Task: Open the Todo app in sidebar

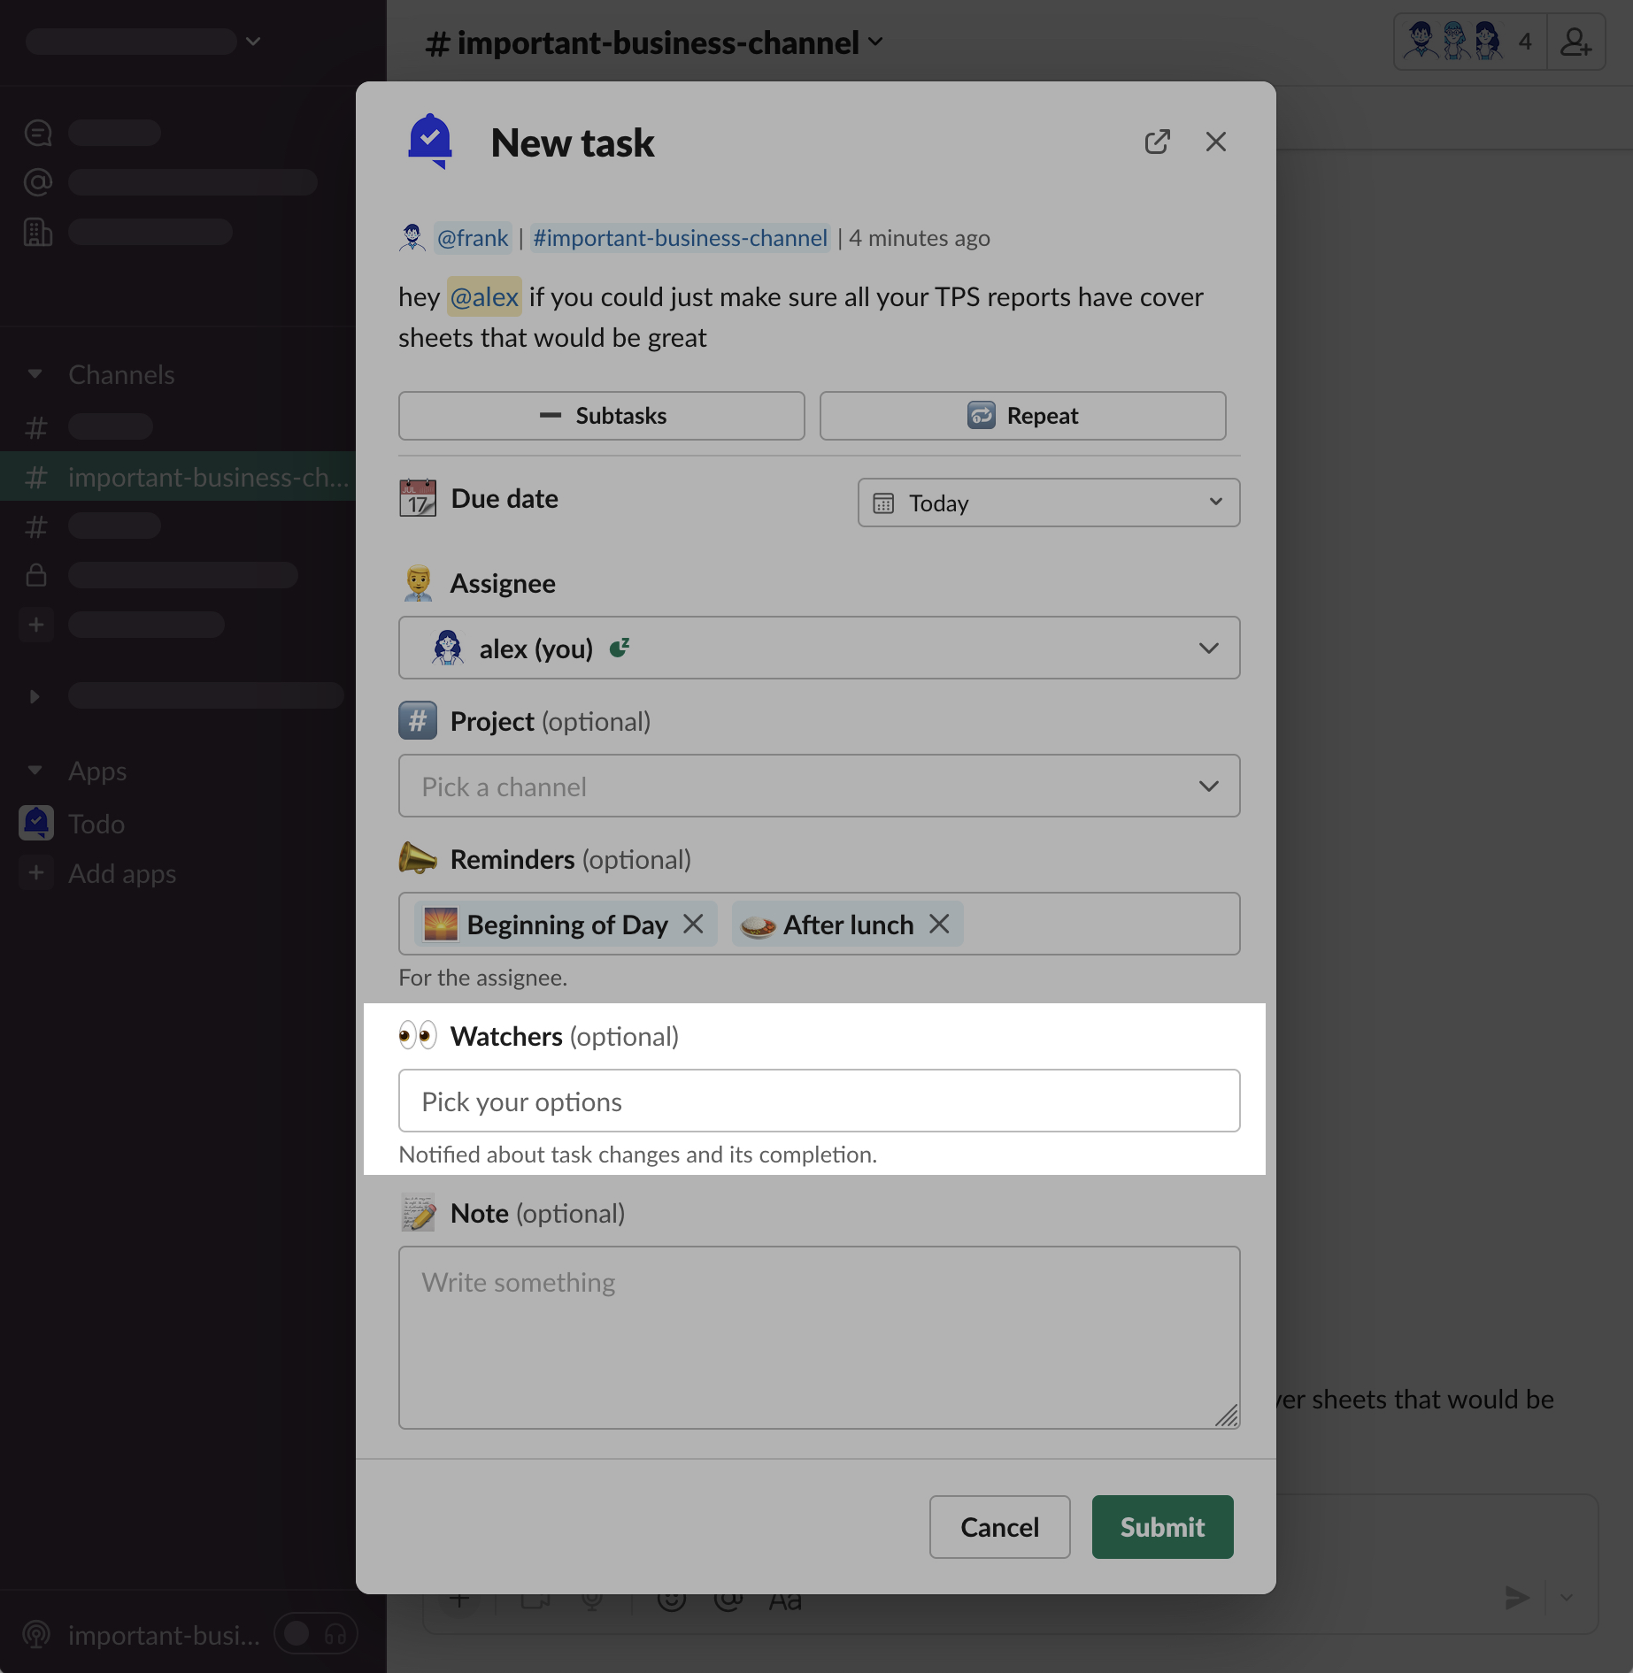Action: (96, 824)
